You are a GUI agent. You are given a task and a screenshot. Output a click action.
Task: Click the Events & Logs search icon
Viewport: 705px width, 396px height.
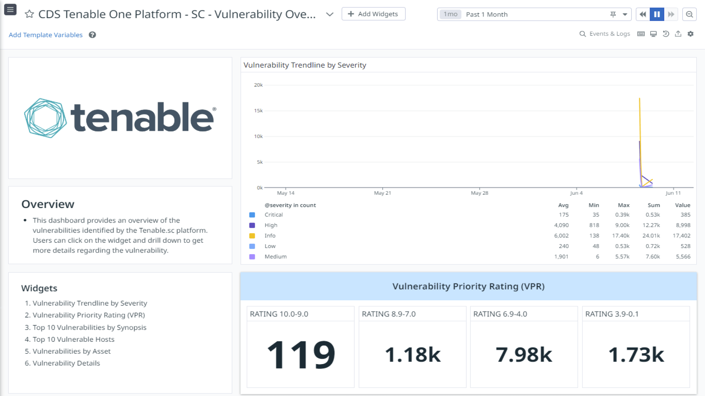[582, 34]
